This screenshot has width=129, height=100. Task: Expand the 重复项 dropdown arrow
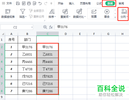click(70, 17)
